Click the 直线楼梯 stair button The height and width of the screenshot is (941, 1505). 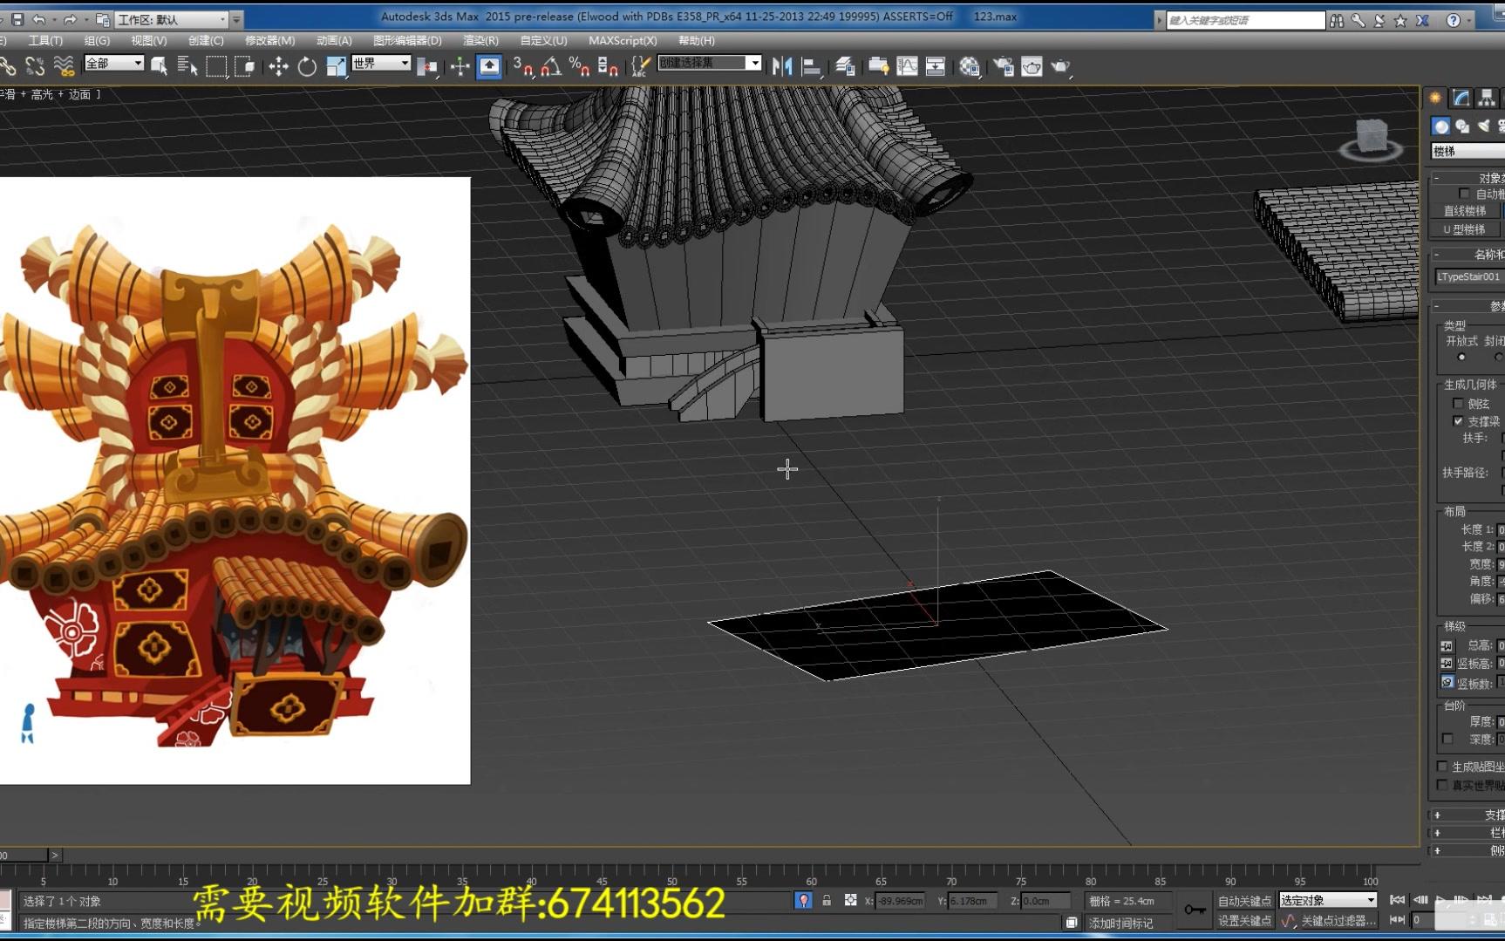tap(1465, 209)
